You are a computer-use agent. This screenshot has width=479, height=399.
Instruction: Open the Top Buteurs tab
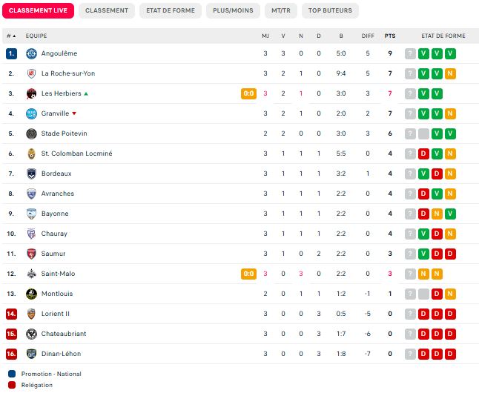(x=330, y=10)
